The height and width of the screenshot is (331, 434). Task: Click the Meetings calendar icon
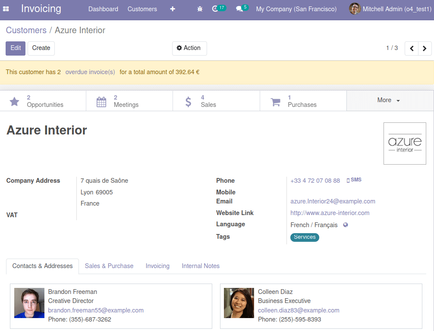point(101,102)
